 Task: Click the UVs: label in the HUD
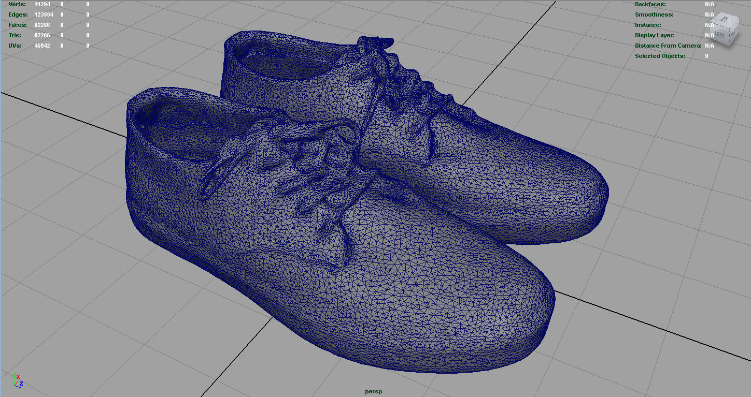[16, 46]
